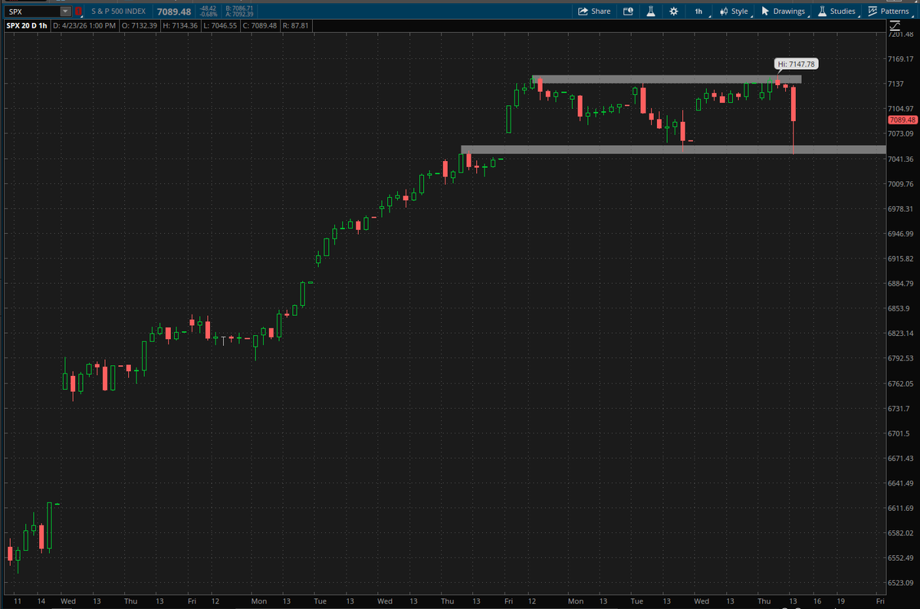920x609 pixels.
Task: Open the symbol selector dropdown arrow
Action: pyautogui.click(x=65, y=12)
